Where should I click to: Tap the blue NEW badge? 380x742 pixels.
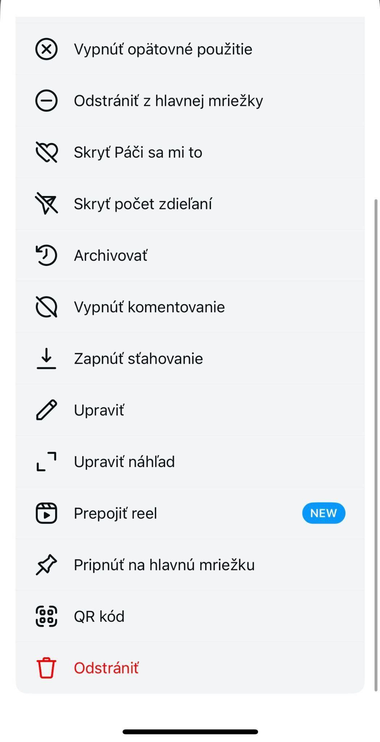(323, 513)
